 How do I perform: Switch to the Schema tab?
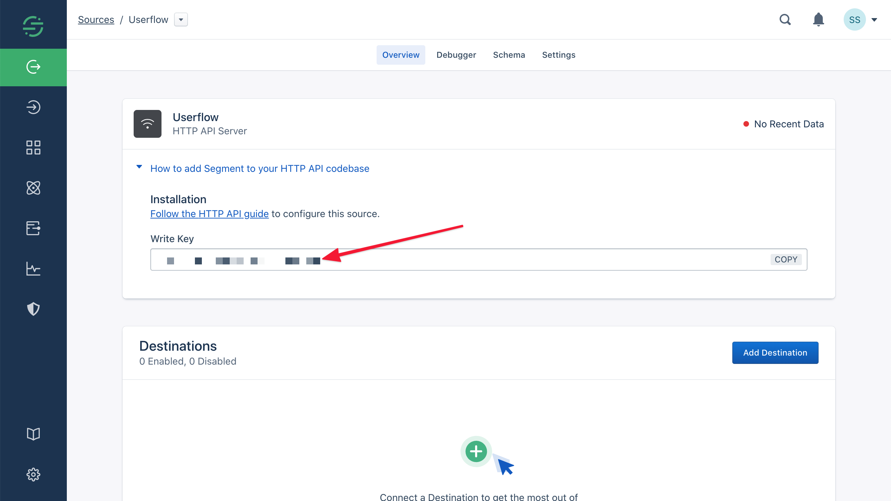(509, 55)
